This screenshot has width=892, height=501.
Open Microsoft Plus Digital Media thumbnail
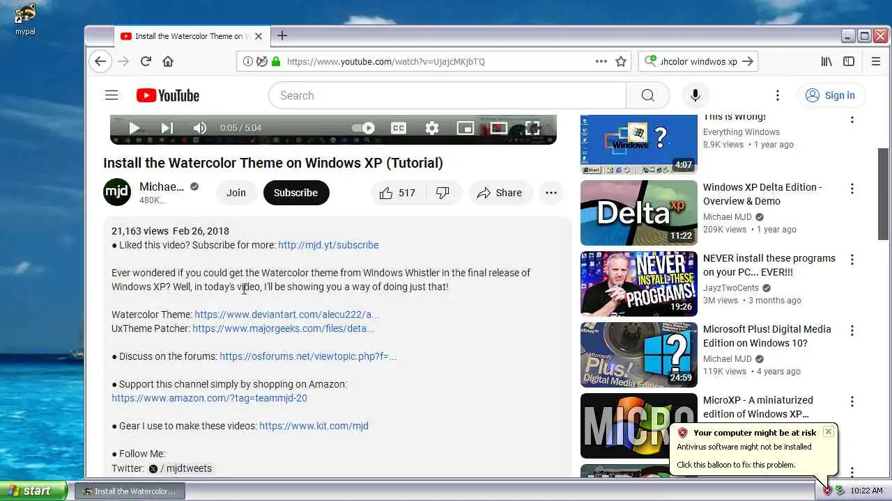pyautogui.click(x=639, y=355)
